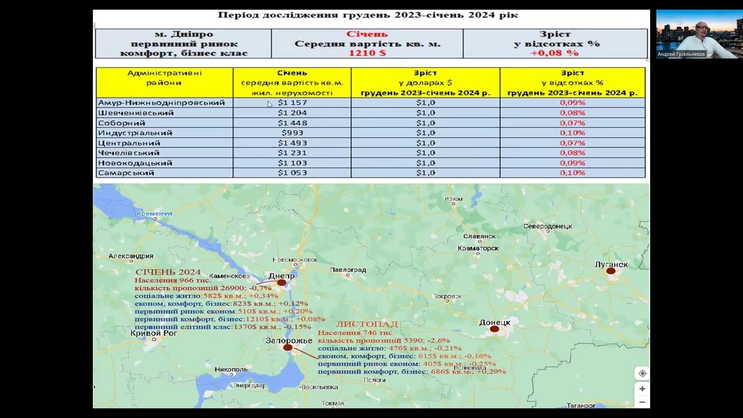Click the map's my-location target icon

click(x=642, y=373)
